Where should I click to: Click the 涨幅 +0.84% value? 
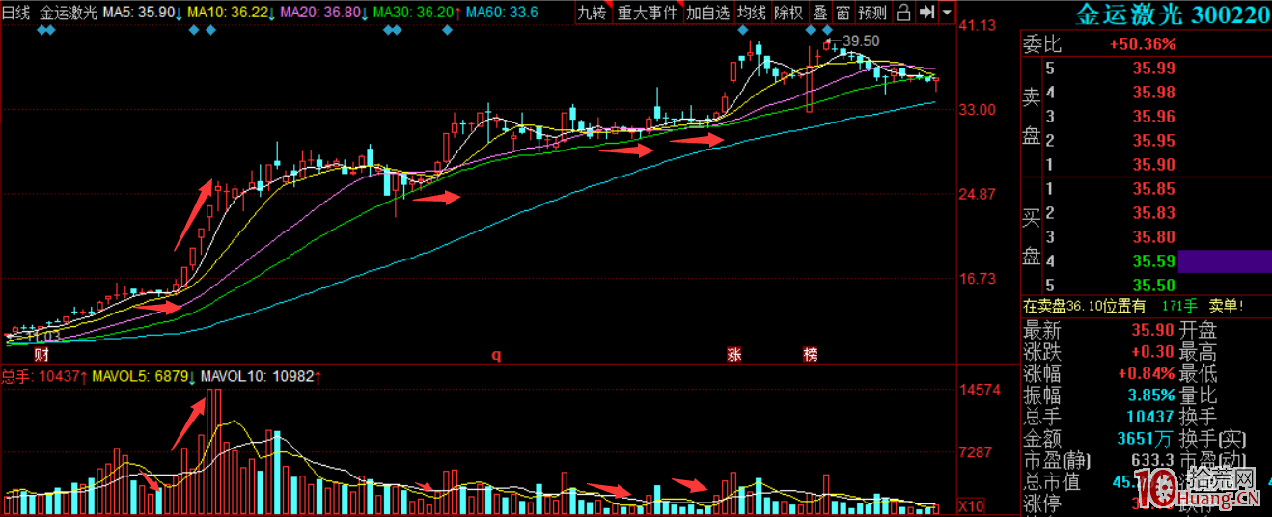click(1147, 373)
